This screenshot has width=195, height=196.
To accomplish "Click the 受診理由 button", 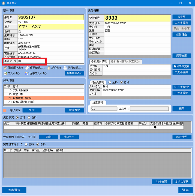I will point(182,35).
